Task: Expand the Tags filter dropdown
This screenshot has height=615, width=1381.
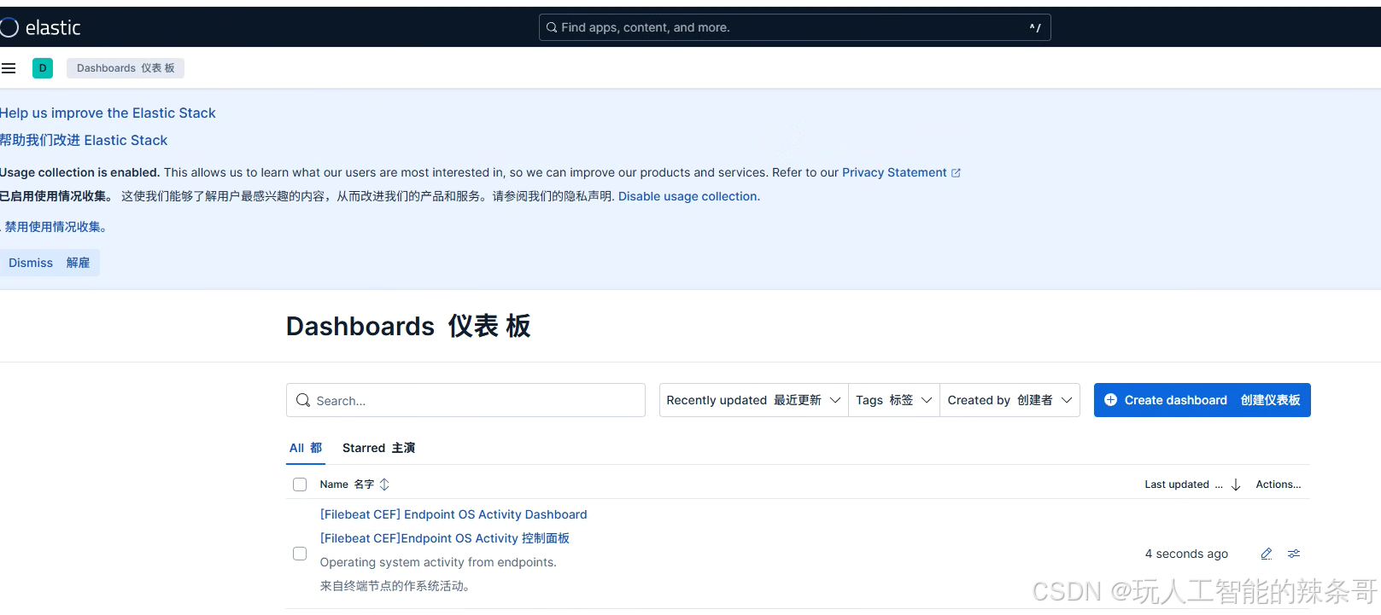Action: coord(894,400)
